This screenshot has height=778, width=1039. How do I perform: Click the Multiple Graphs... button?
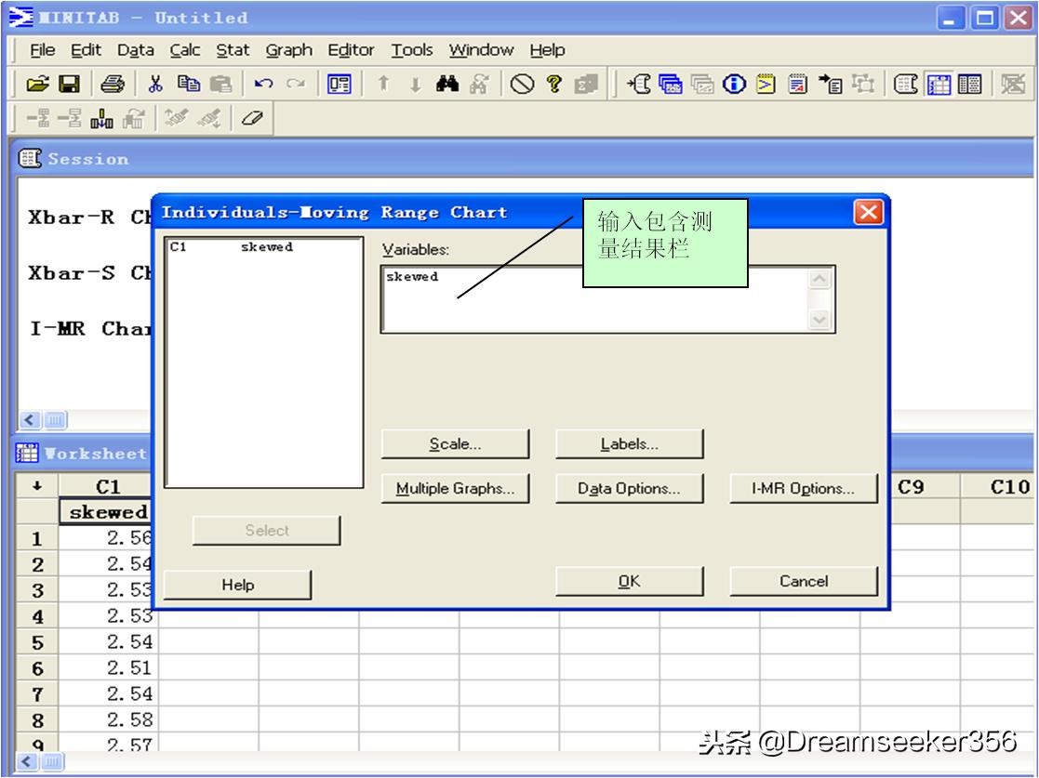(x=455, y=489)
